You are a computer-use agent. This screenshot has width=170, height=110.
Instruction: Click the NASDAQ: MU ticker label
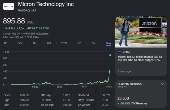(x=27, y=10)
